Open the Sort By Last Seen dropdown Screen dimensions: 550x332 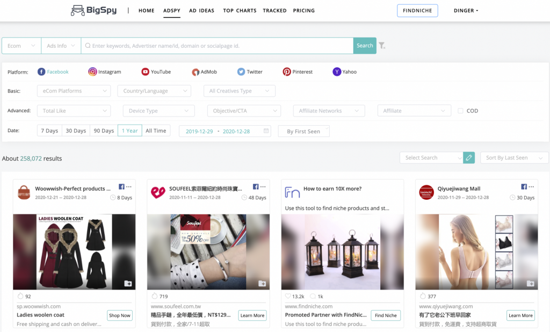pos(514,157)
